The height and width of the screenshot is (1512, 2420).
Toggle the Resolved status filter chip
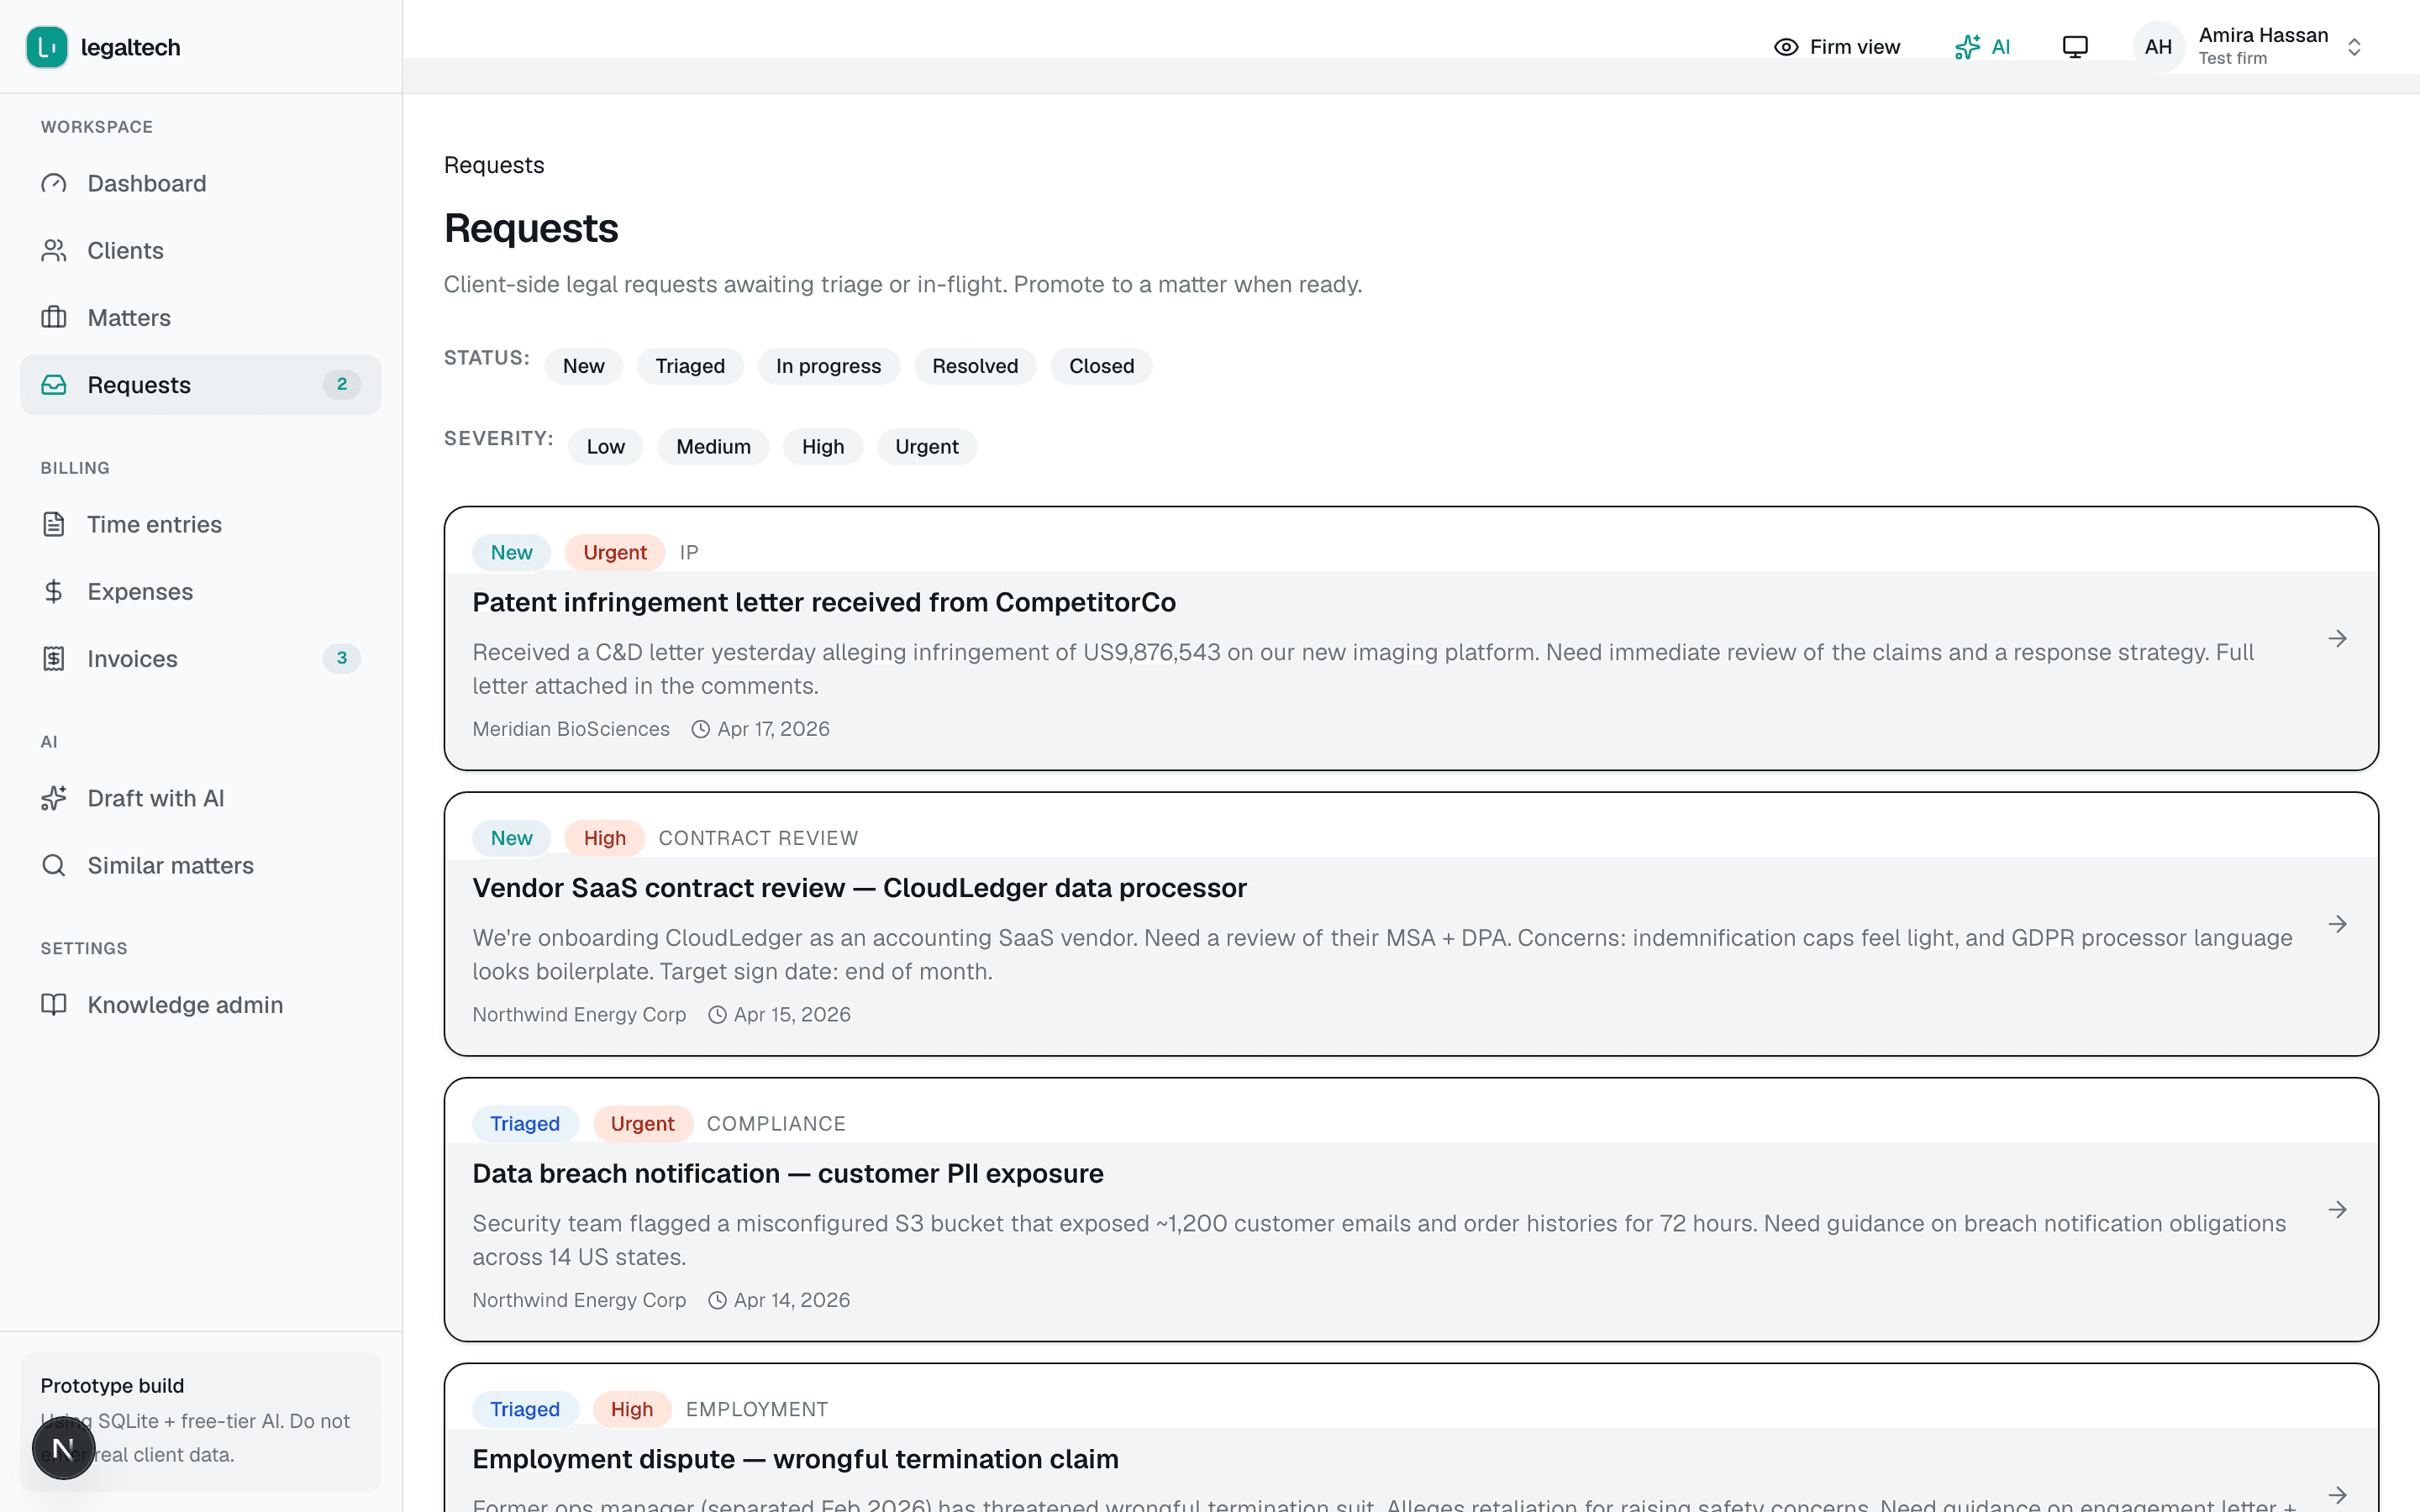tap(975, 366)
